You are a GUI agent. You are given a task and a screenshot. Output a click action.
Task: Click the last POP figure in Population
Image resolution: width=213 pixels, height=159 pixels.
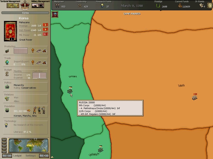coord(43,110)
